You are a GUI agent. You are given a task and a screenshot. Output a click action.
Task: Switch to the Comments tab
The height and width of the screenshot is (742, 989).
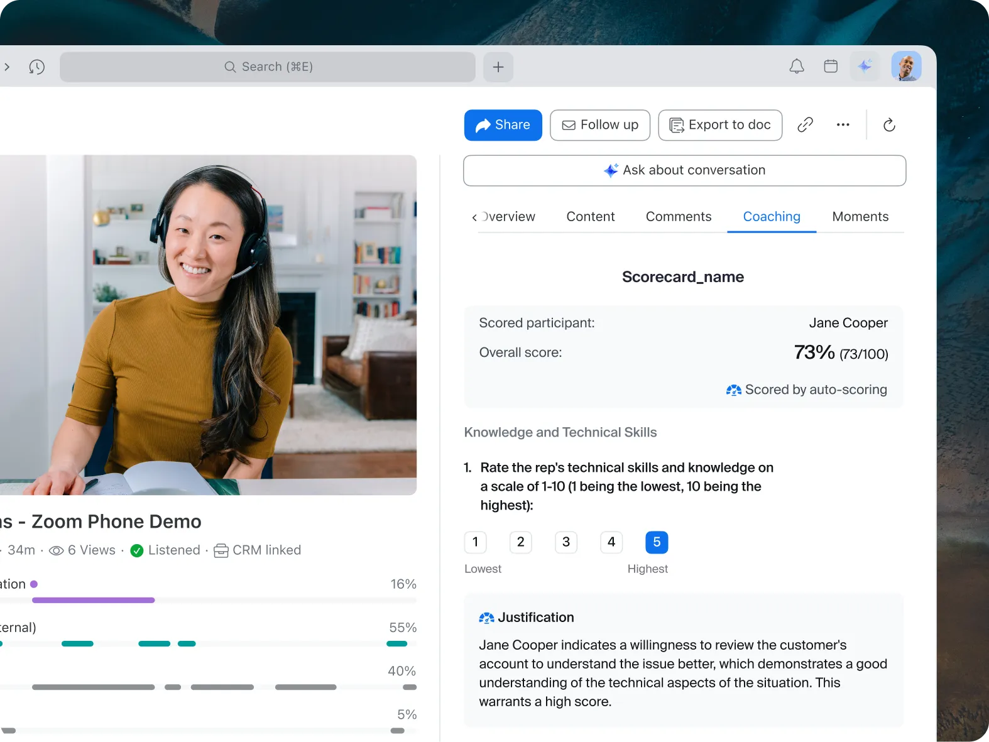[679, 217]
